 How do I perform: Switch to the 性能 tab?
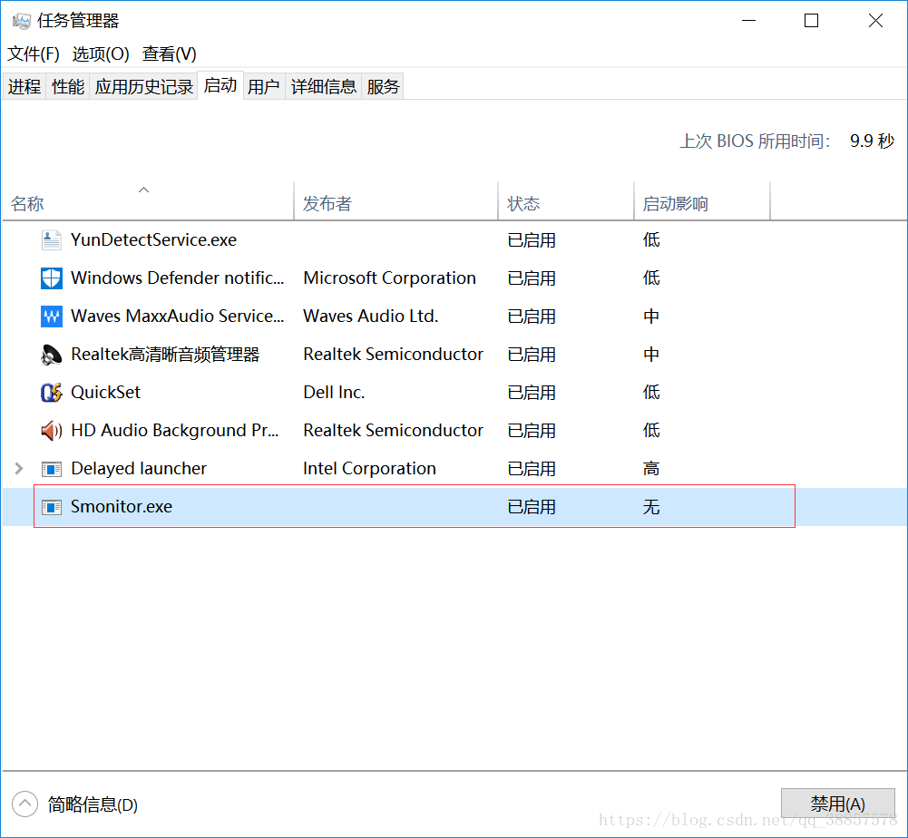[x=68, y=87]
